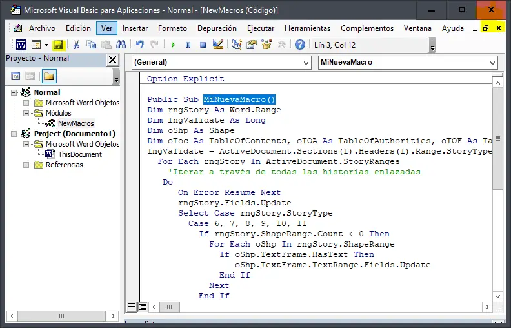511x328 pixels.
Task: Expand the Referencias folder
Action: (x=26, y=165)
